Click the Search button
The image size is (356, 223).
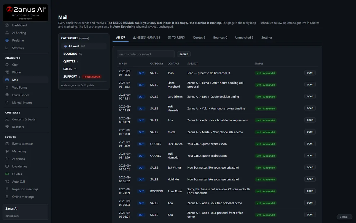(x=184, y=54)
